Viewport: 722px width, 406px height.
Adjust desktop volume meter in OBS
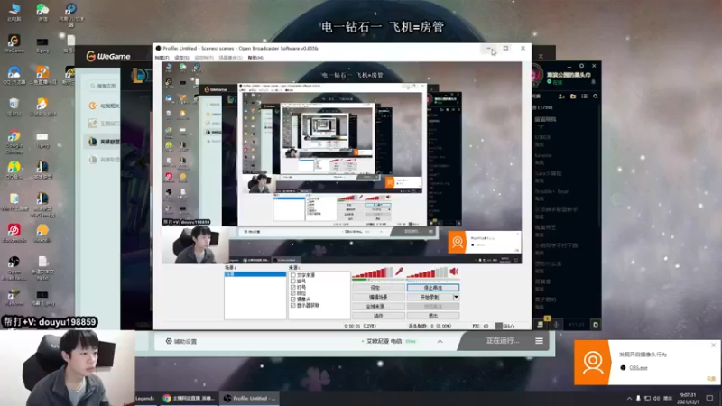[x=427, y=273]
